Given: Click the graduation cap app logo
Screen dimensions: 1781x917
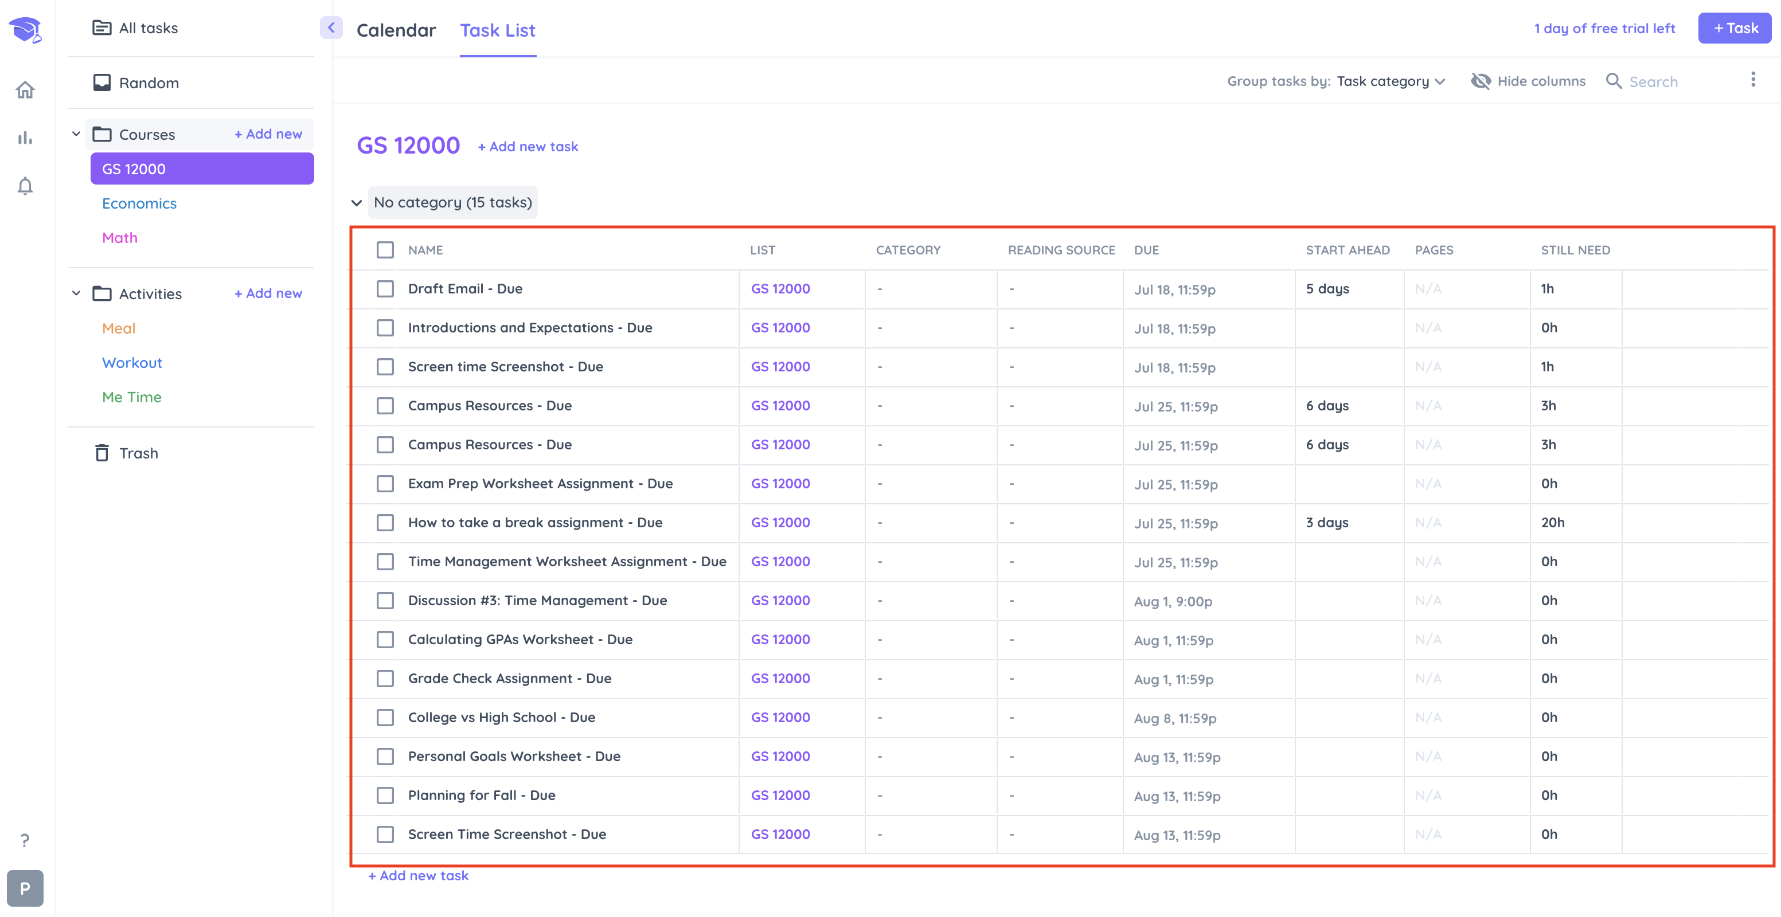Looking at the screenshot, I should click(x=26, y=30).
